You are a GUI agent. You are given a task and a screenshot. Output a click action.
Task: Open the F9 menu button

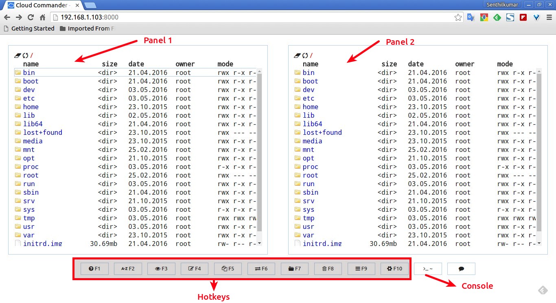pos(361,269)
